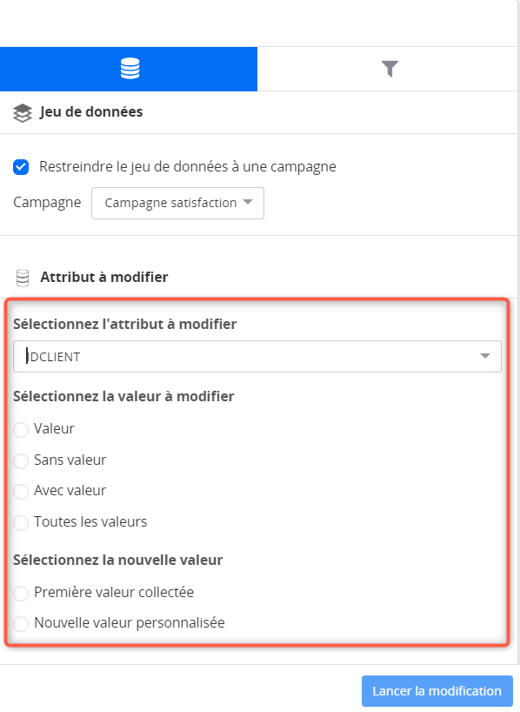The height and width of the screenshot is (712, 520).
Task: Click the Restreindre le jeu de données label
Action: pos(188,166)
